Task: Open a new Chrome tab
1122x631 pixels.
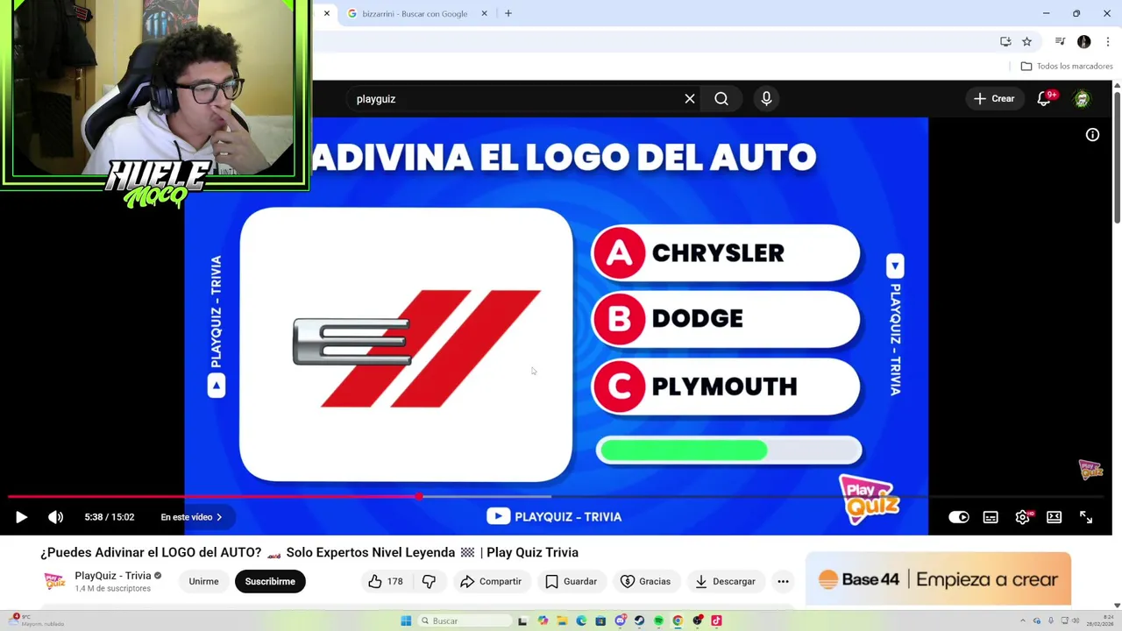Action: 508,13
